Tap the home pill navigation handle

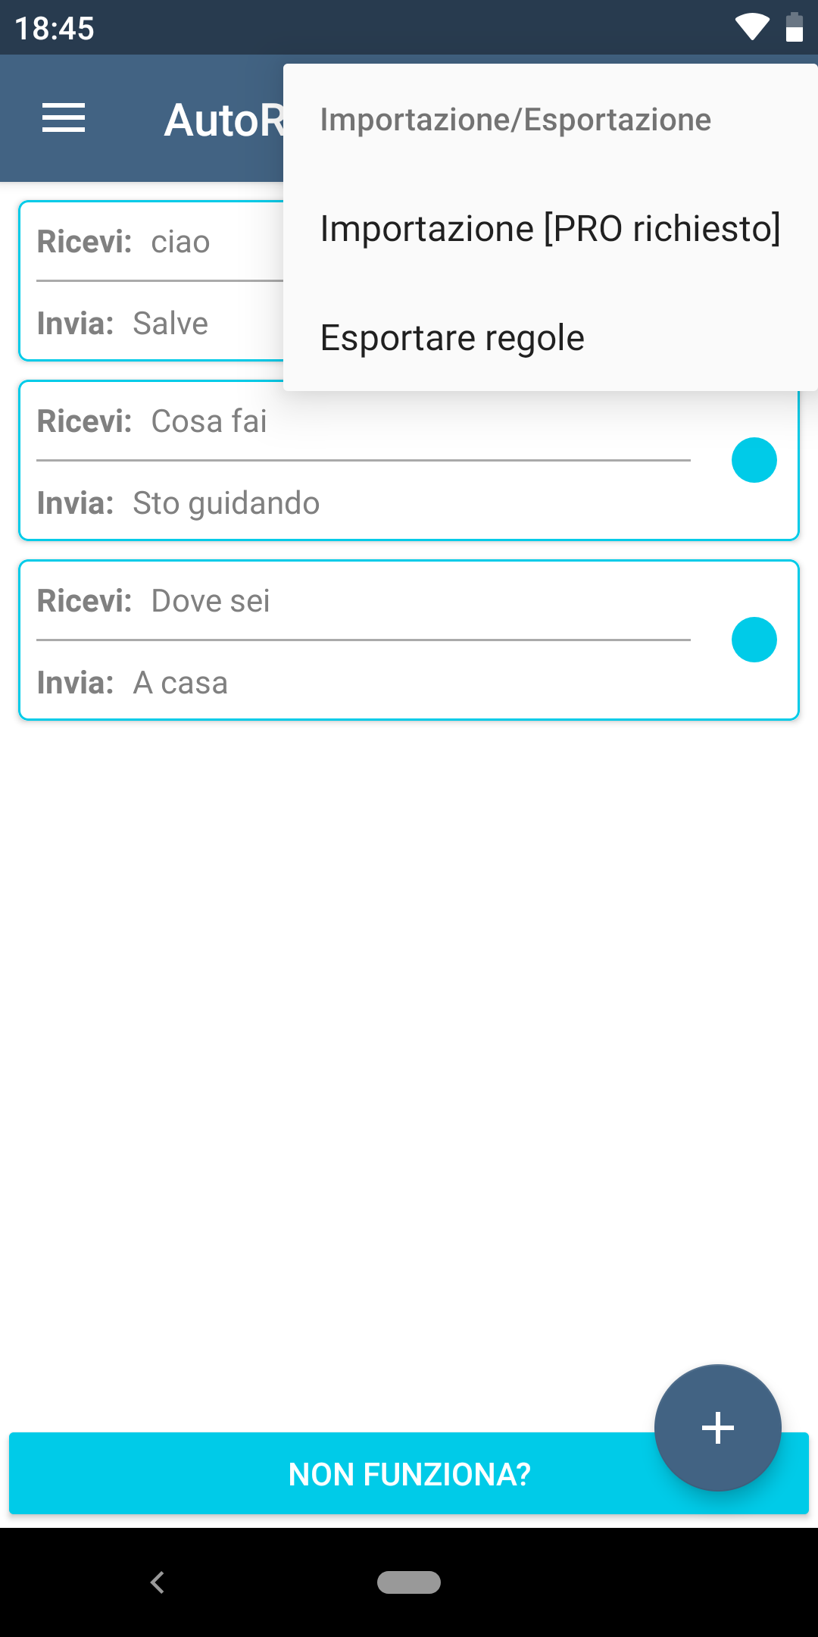coord(409,1582)
